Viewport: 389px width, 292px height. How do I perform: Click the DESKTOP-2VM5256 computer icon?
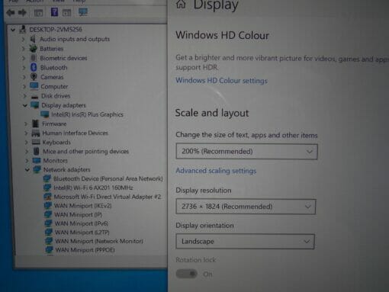23,30
